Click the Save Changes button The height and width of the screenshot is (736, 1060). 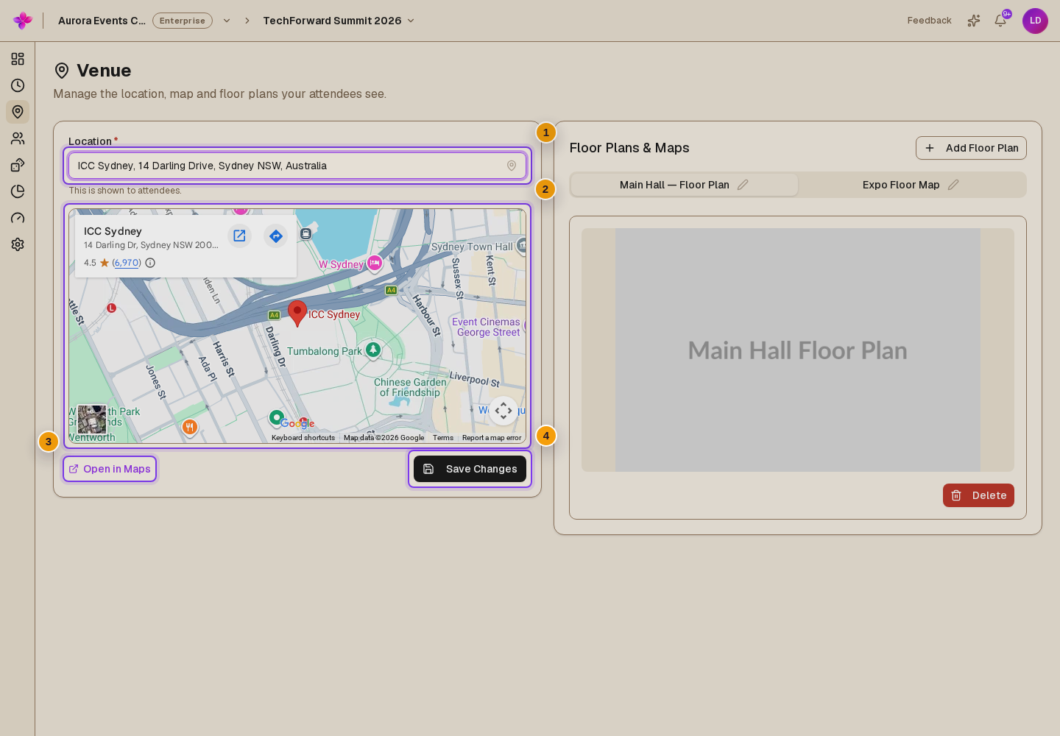[470, 469]
